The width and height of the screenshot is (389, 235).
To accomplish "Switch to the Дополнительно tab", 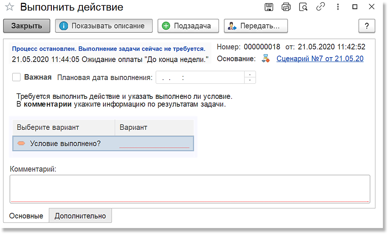I will pos(80,216).
